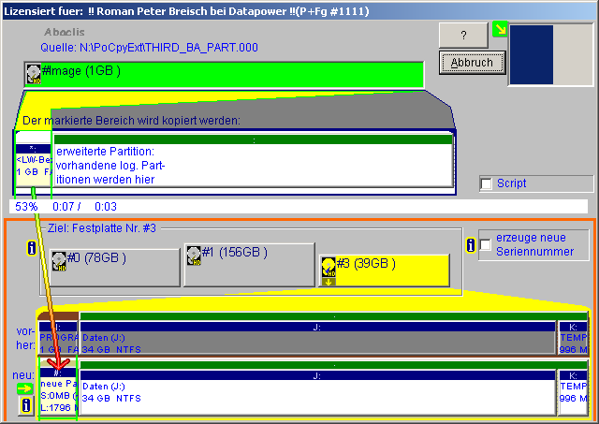Screen dimensions: 599x424
Task: Click the info icon beside 'erzeuge neue Seriennummer'
Action: (x=471, y=244)
